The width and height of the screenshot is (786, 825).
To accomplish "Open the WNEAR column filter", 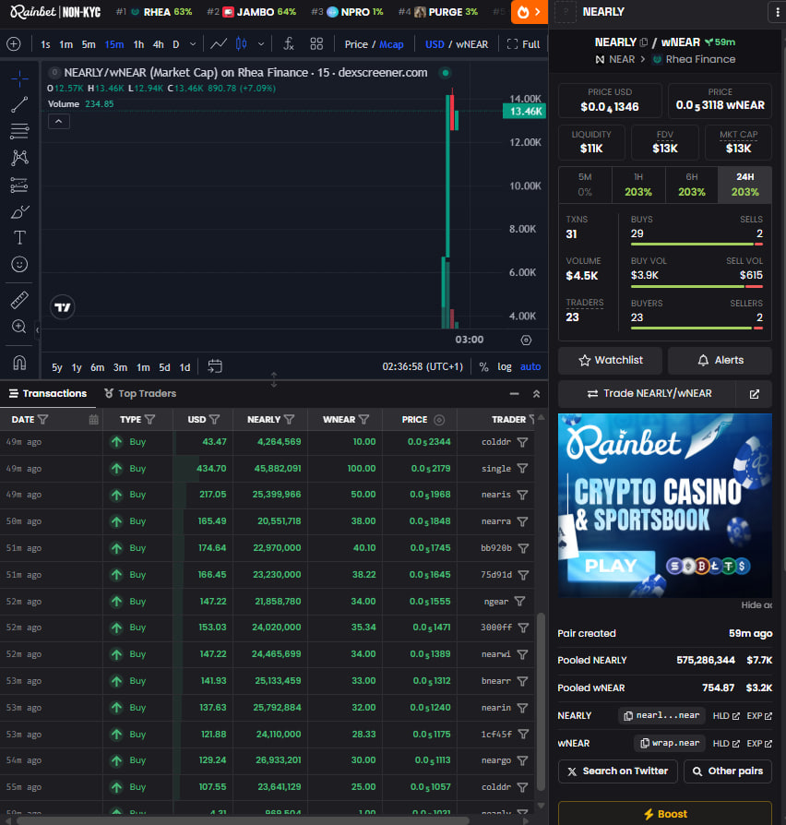I will click(363, 419).
